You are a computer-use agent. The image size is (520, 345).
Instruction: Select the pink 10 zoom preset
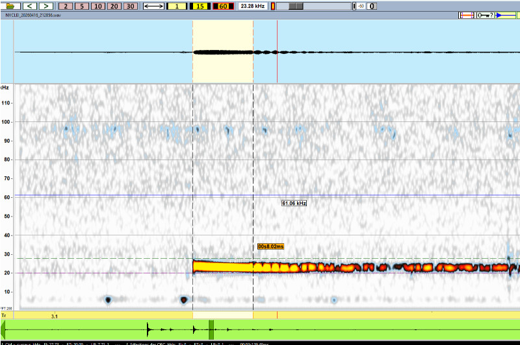coord(97,6)
